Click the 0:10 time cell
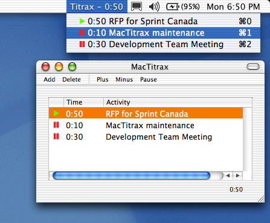 (74, 126)
